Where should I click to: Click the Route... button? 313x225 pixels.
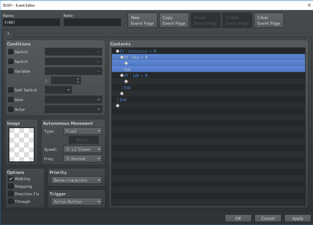pos(84,140)
